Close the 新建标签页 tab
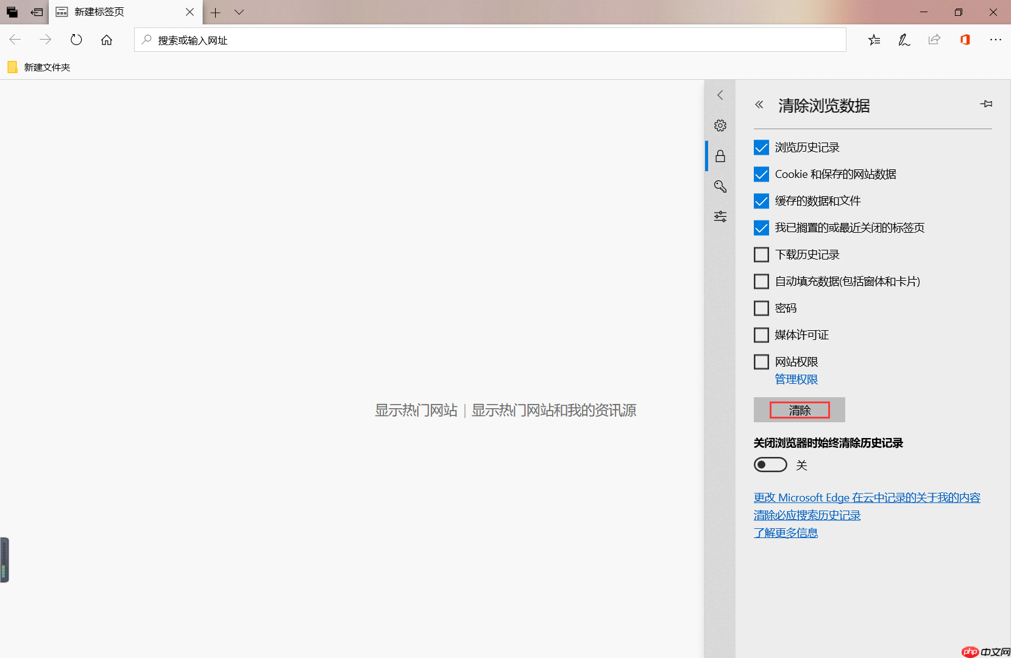Viewport: 1011px width, 658px height. pos(190,12)
